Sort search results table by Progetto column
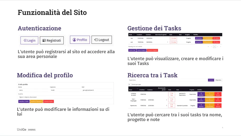The image size is (241, 136). tap(192, 90)
